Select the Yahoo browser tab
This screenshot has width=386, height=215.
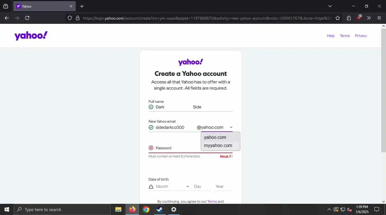click(x=44, y=6)
